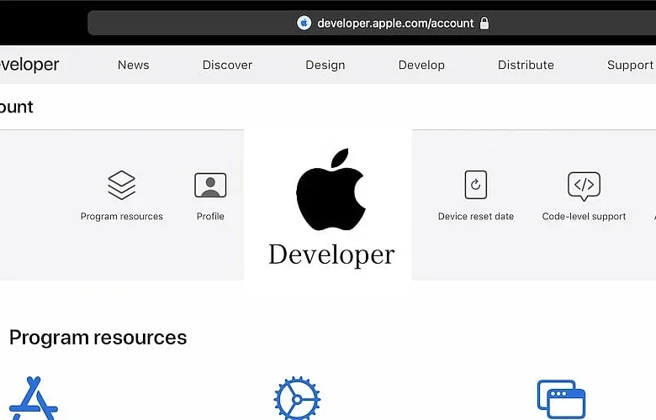The height and width of the screenshot is (420, 656).
Task: Open the Develop menu item
Action: (421, 66)
